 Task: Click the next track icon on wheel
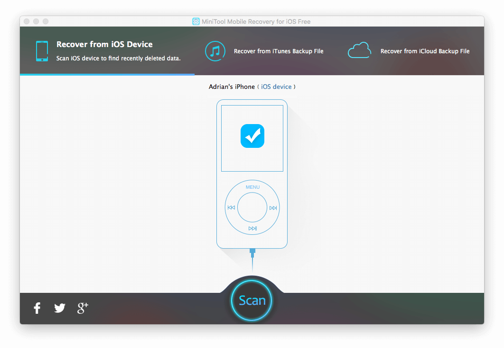[x=273, y=208]
